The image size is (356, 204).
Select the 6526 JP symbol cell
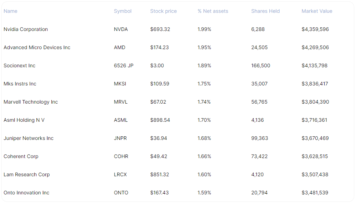(124, 66)
